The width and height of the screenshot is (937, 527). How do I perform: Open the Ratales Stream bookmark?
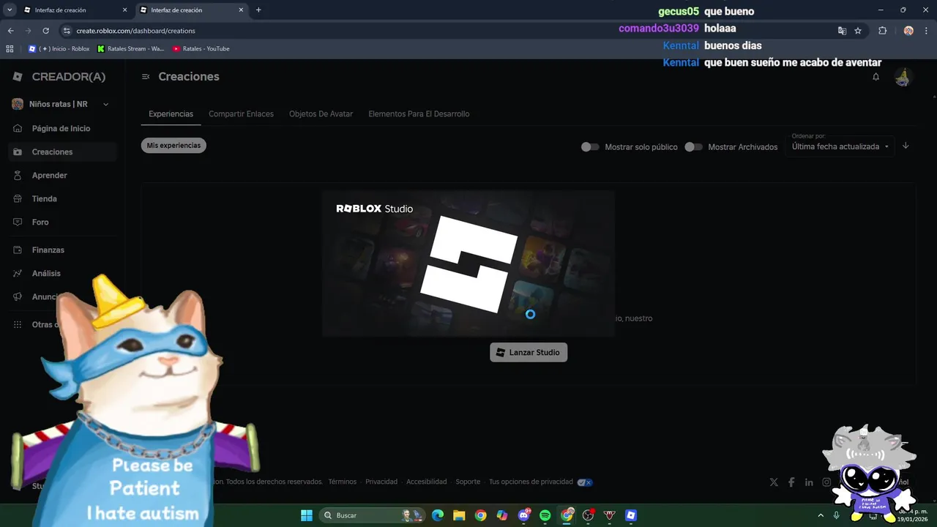pos(130,48)
